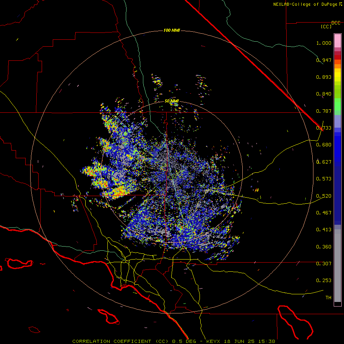Click the 18 JUN 25 date text
344x344 pixels.
240,341
